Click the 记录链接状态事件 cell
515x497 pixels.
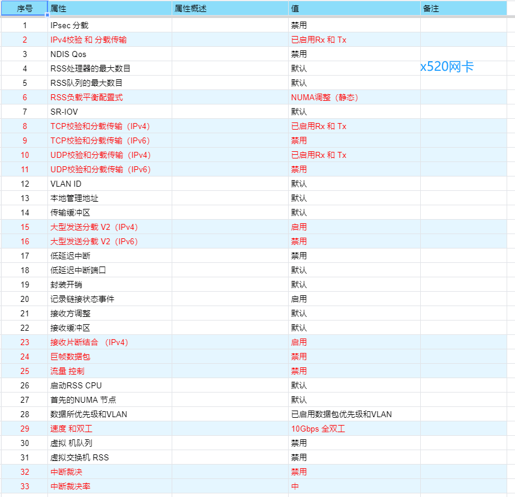110,299
